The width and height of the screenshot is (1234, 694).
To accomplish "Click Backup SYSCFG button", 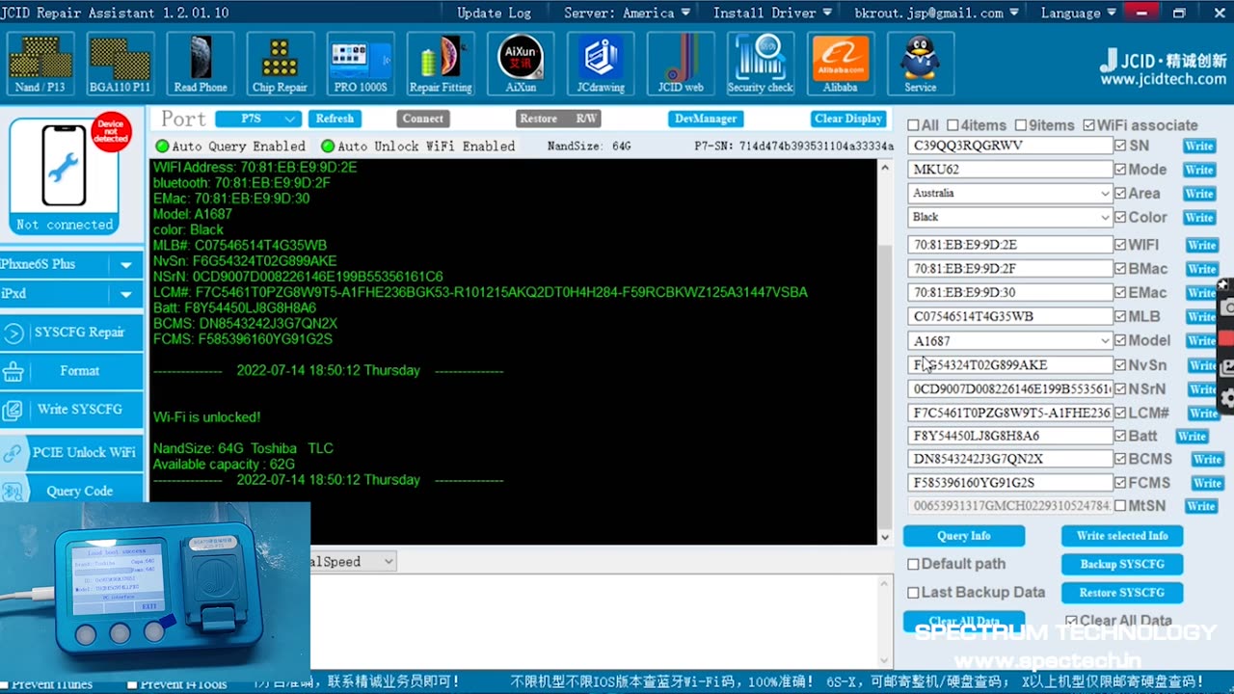I will (1122, 564).
